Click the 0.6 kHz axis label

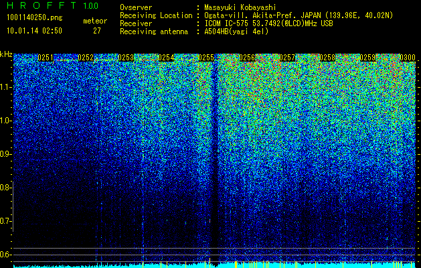(6, 255)
